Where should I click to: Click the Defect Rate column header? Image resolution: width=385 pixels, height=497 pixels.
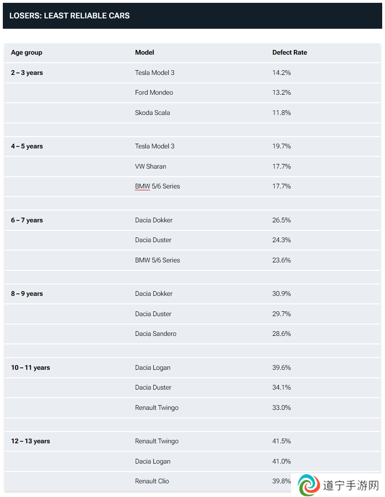[x=290, y=53]
